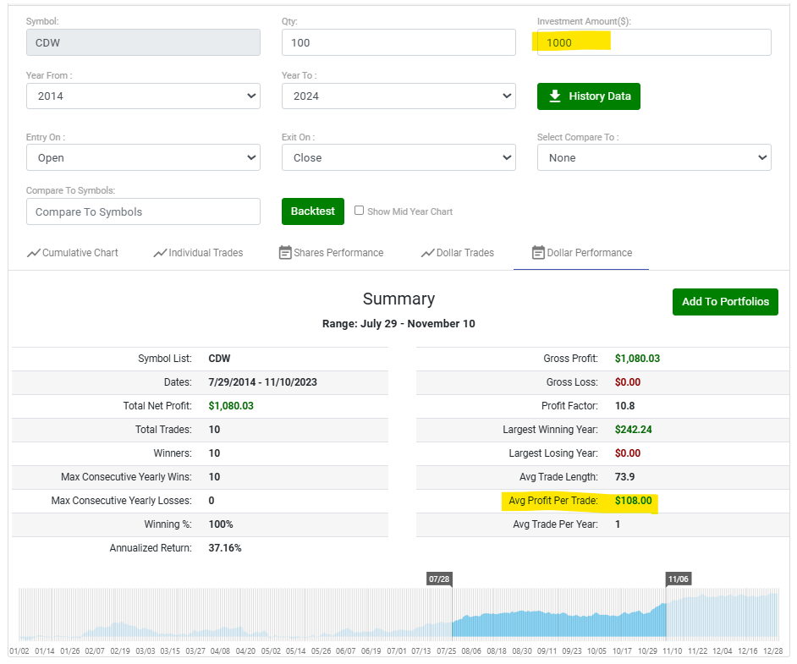
Task: Open the Year From dropdown
Action: tap(143, 96)
